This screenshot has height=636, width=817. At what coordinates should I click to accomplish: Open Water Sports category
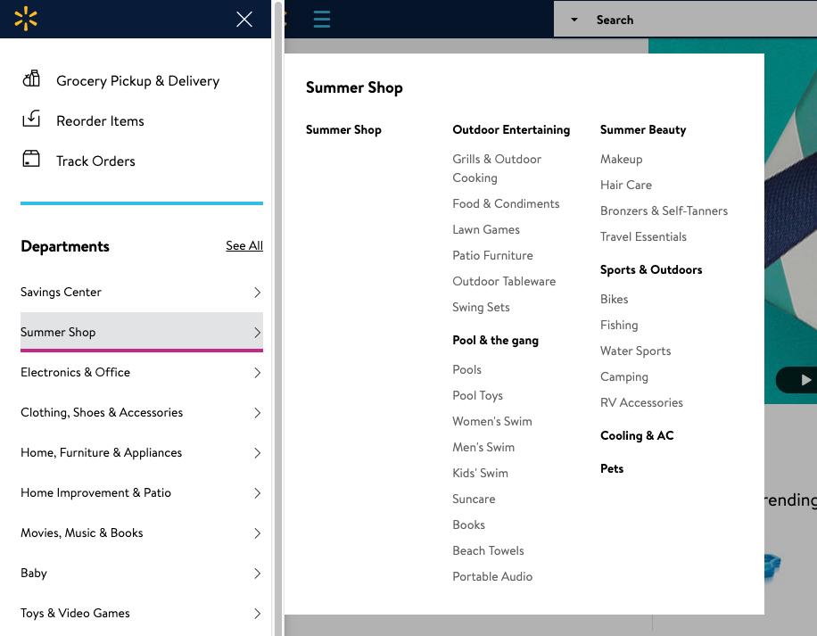coord(635,351)
